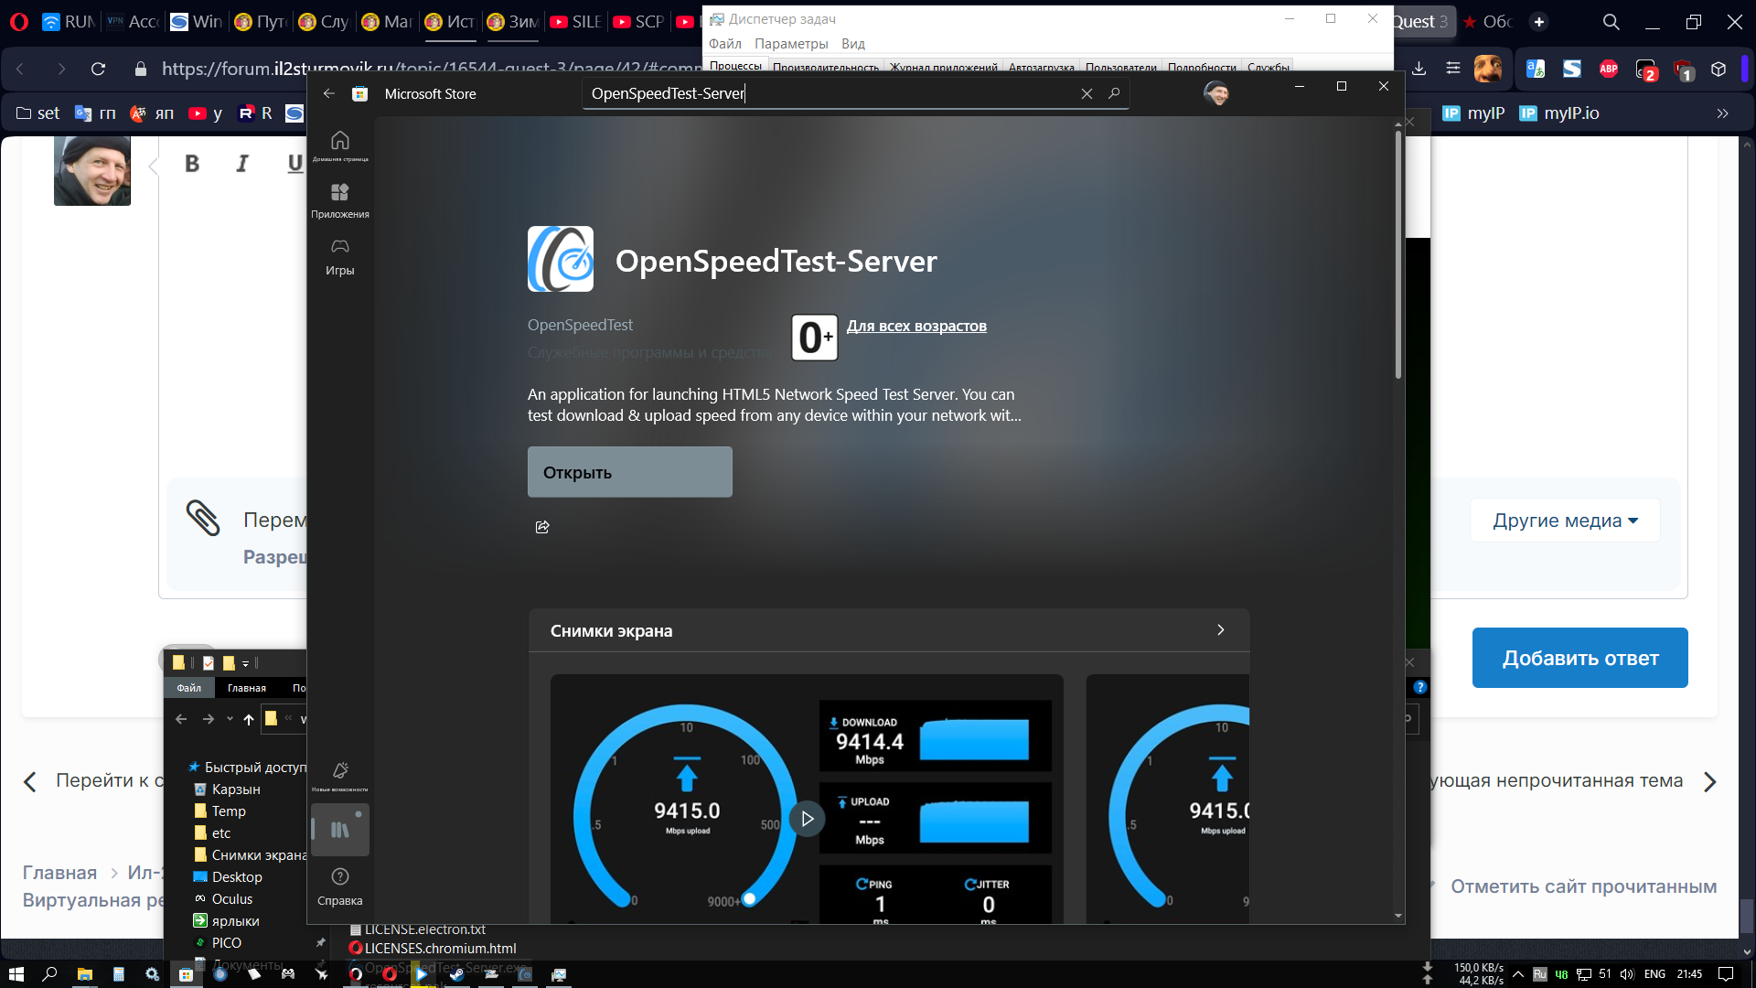Select the Главная tab in File Explorer
1756x988 pixels.
point(246,688)
